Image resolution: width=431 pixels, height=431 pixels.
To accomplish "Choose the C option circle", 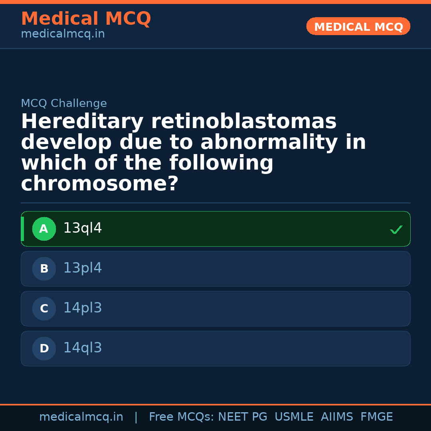I will 44,308.
